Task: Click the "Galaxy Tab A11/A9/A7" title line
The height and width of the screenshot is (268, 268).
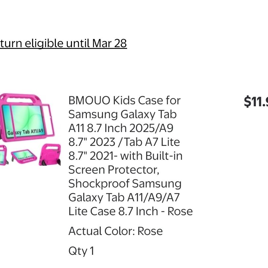Action: coord(124,197)
